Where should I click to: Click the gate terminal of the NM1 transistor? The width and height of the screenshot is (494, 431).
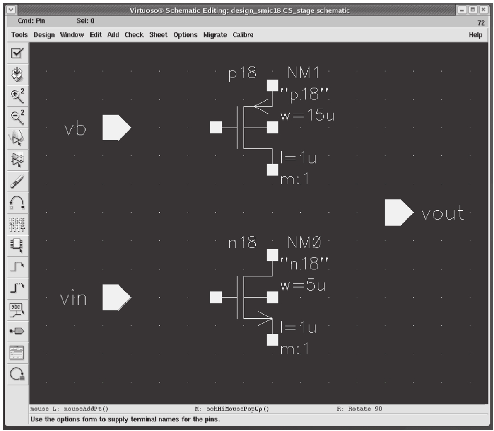point(216,128)
